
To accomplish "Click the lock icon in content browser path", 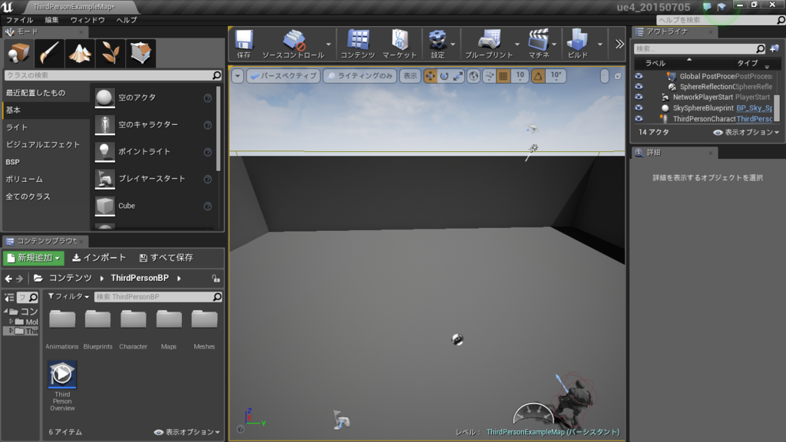I will (x=216, y=278).
